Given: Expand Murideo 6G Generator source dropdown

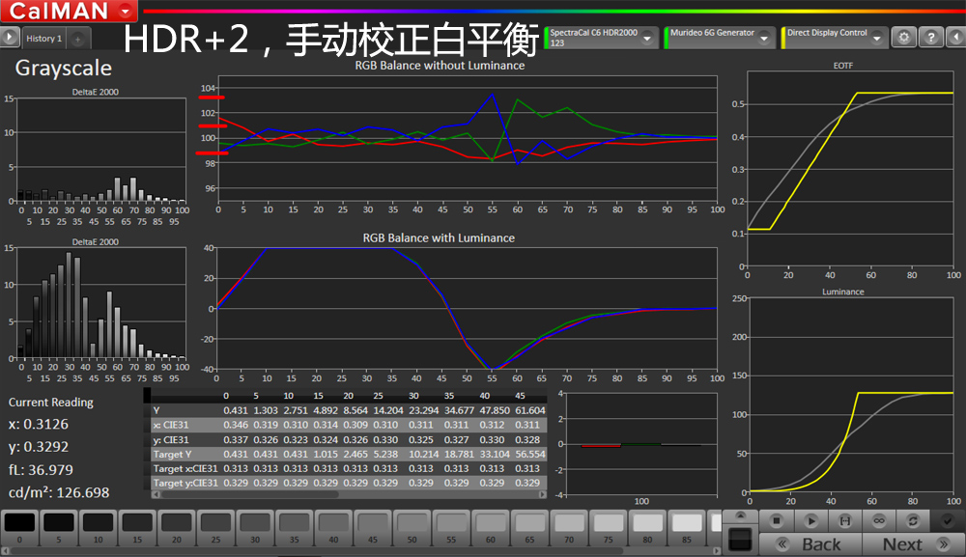Looking at the screenshot, I should point(764,38).
